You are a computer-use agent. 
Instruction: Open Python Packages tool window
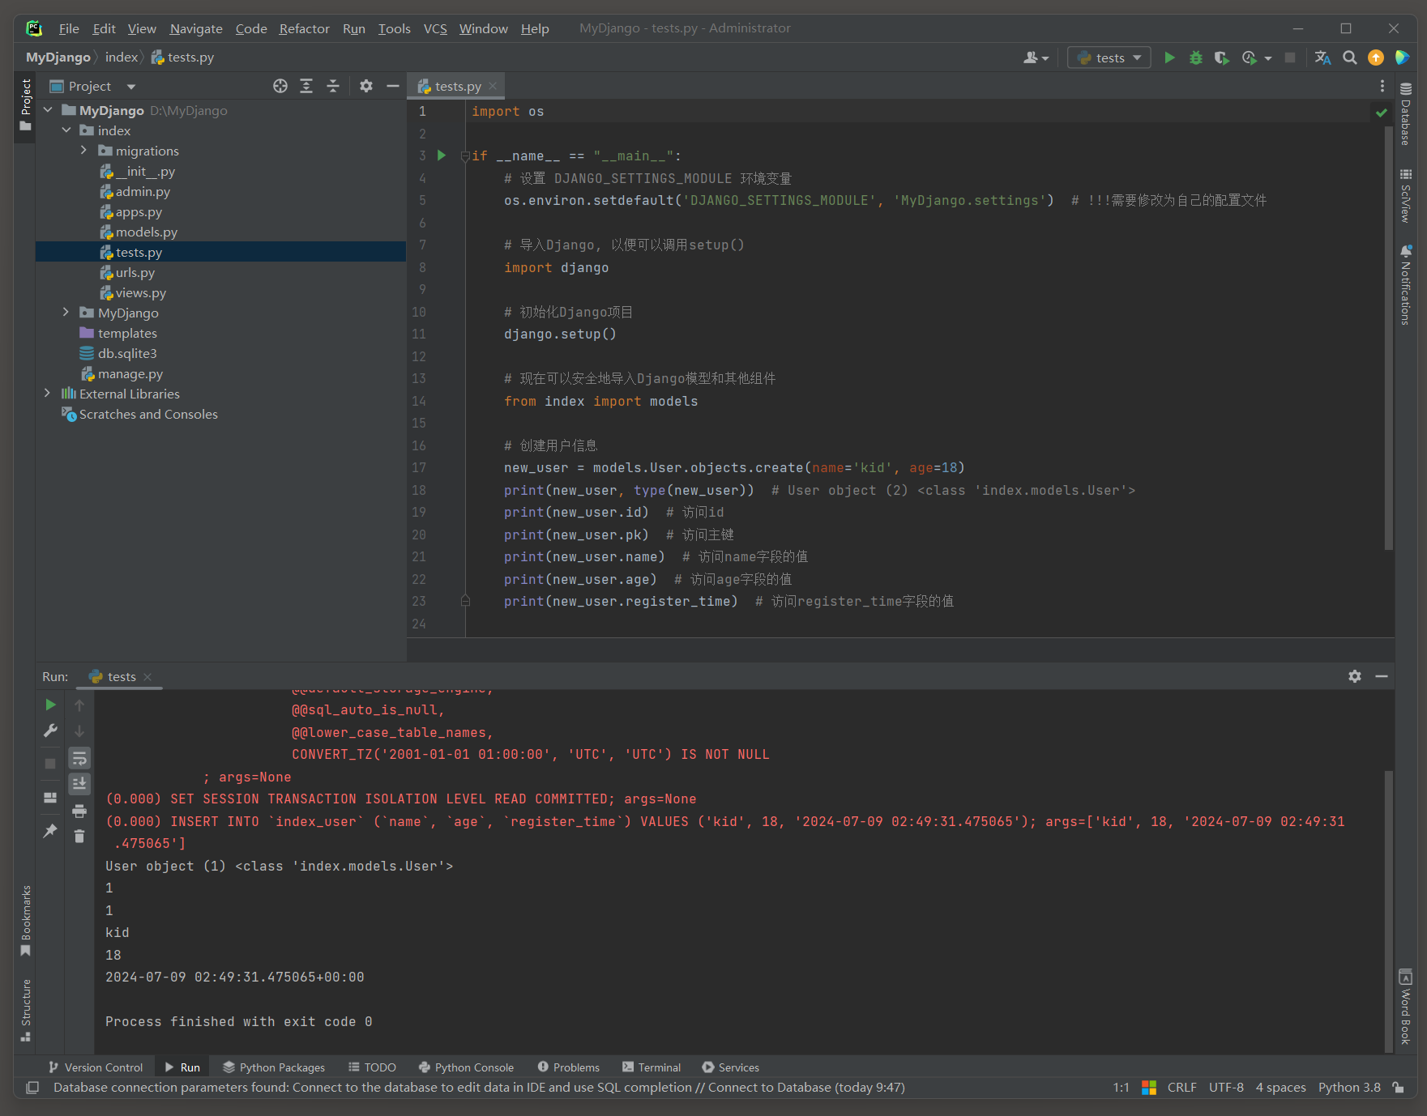click(x=274, y=1067)
